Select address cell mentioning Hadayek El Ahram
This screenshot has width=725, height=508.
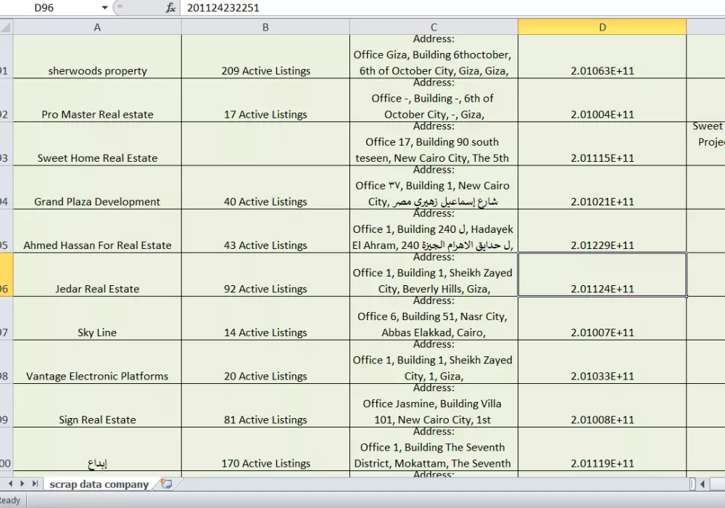tap(434, 231)
